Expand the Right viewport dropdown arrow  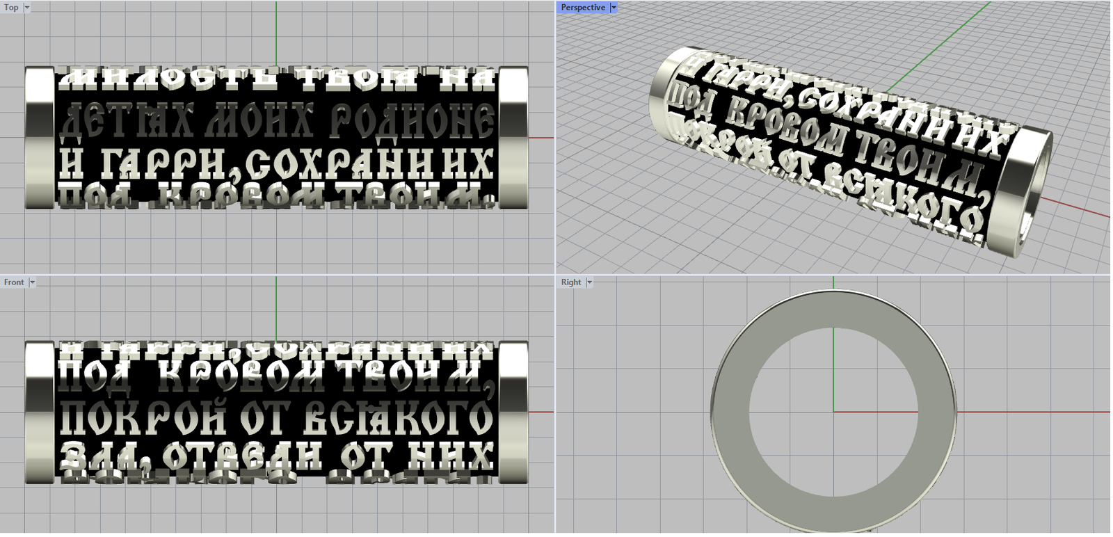pyautogui.click(x=589, y=282)
